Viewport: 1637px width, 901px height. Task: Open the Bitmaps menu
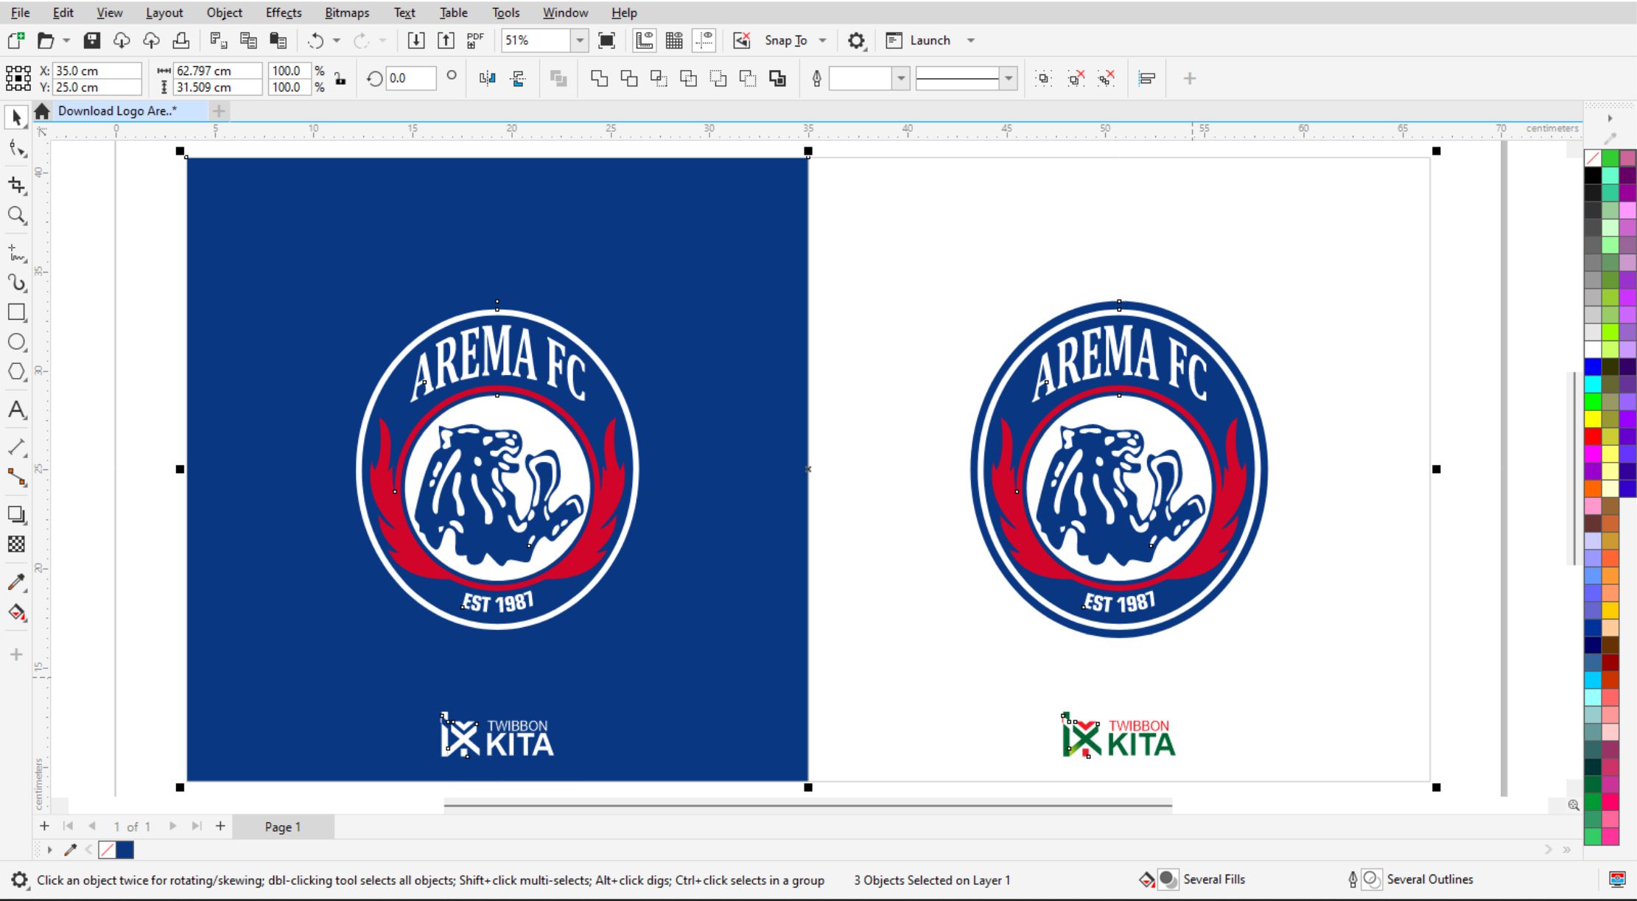(x=347, y=13)
